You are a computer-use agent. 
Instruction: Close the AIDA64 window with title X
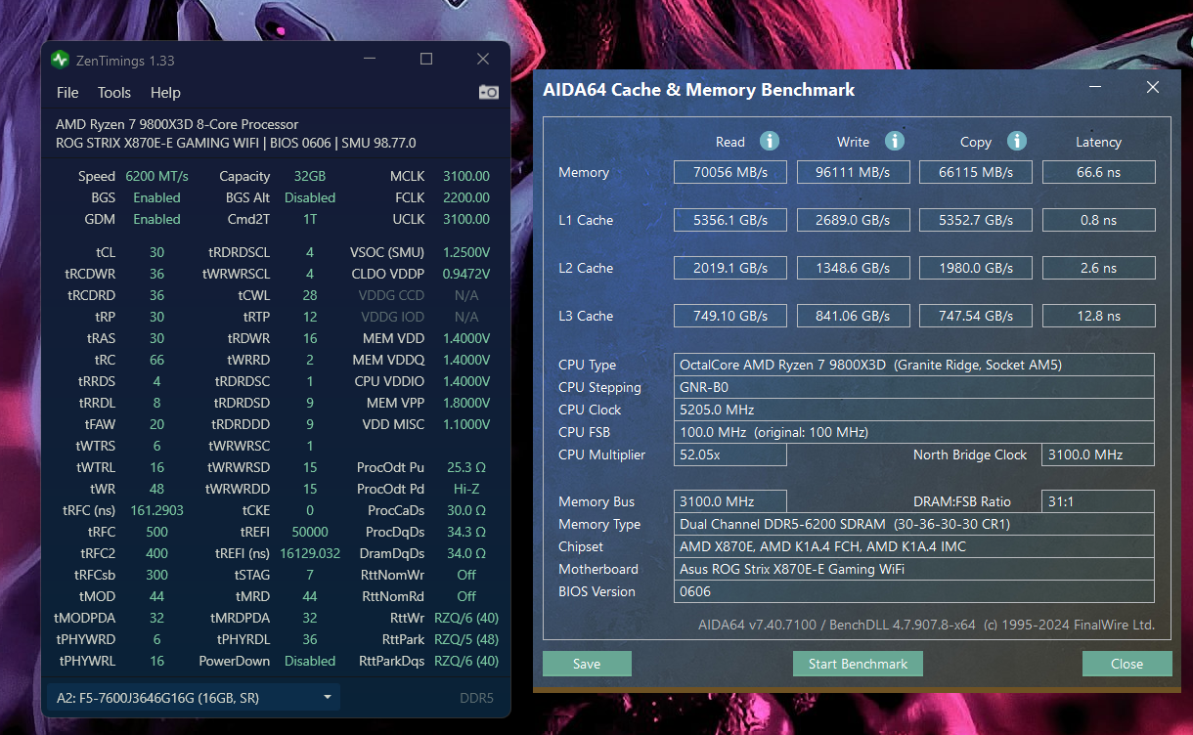1153,88
